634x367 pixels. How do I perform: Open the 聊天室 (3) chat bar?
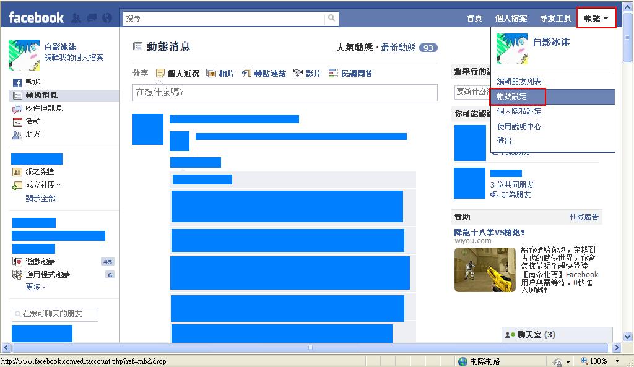point(557,335)
